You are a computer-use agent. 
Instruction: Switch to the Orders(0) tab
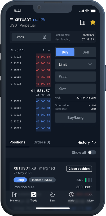pos(42,142)
